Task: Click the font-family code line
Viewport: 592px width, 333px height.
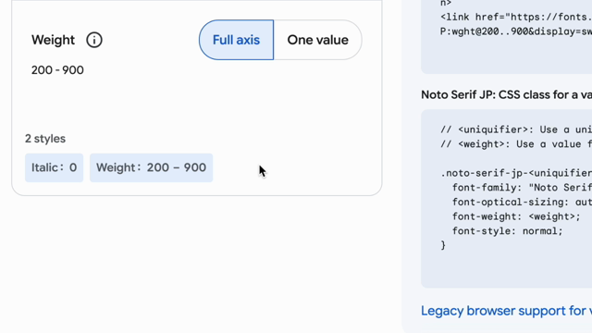Action: [x=522, y=187]
